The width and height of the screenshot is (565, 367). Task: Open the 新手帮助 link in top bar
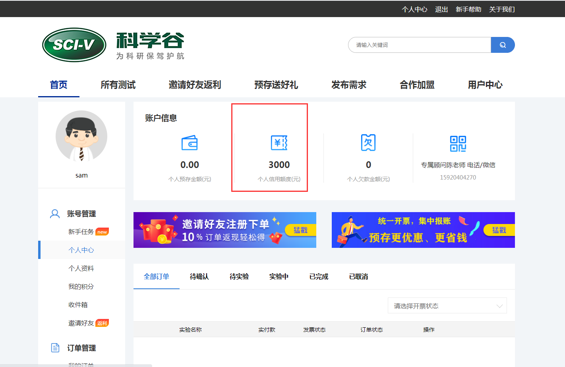pos(468,9)
